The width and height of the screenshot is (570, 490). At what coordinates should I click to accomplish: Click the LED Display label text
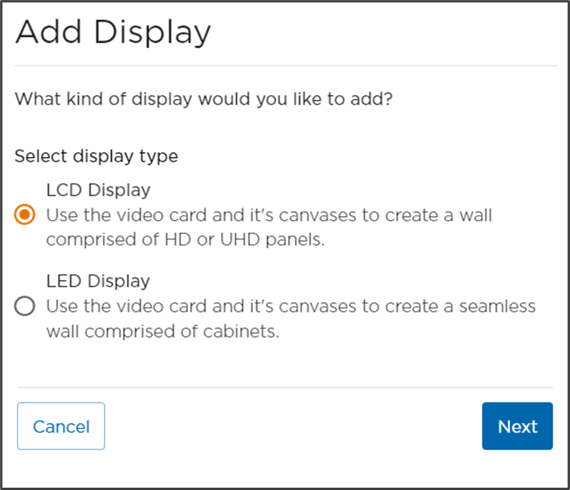point(97,281)
